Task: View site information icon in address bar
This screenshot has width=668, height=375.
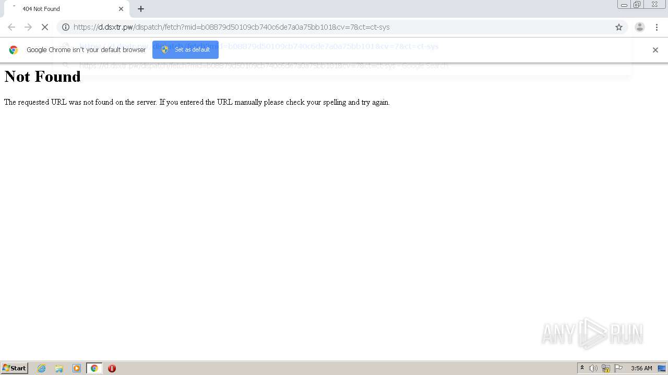Action: point(66,27)
